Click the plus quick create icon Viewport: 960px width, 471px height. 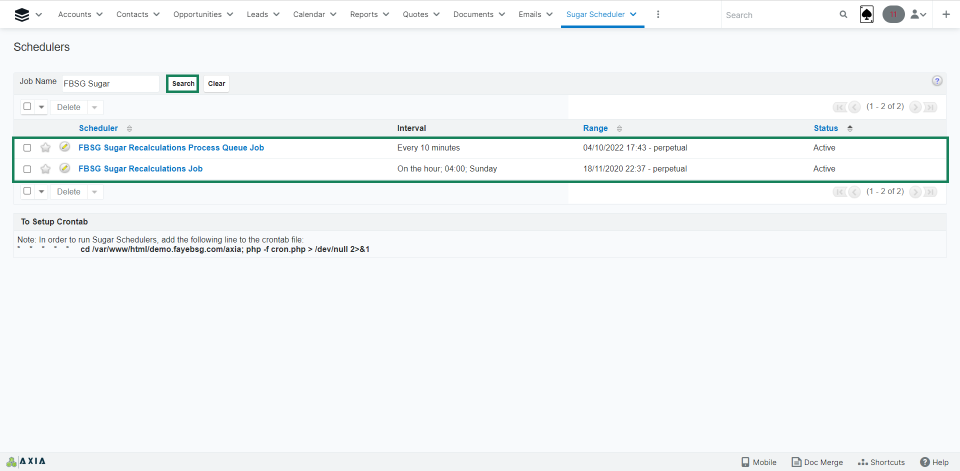tap(946, 14)
